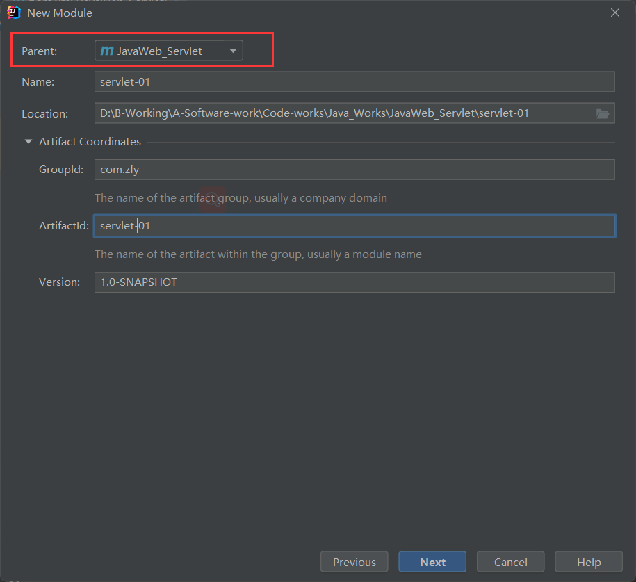Click the company domain hint text

click(x=240, y=198)
